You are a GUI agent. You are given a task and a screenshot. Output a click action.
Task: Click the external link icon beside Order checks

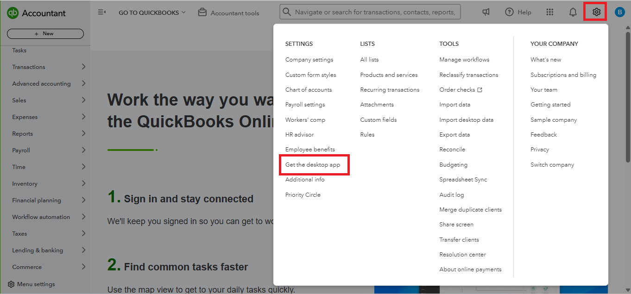[x=480, y=90]
